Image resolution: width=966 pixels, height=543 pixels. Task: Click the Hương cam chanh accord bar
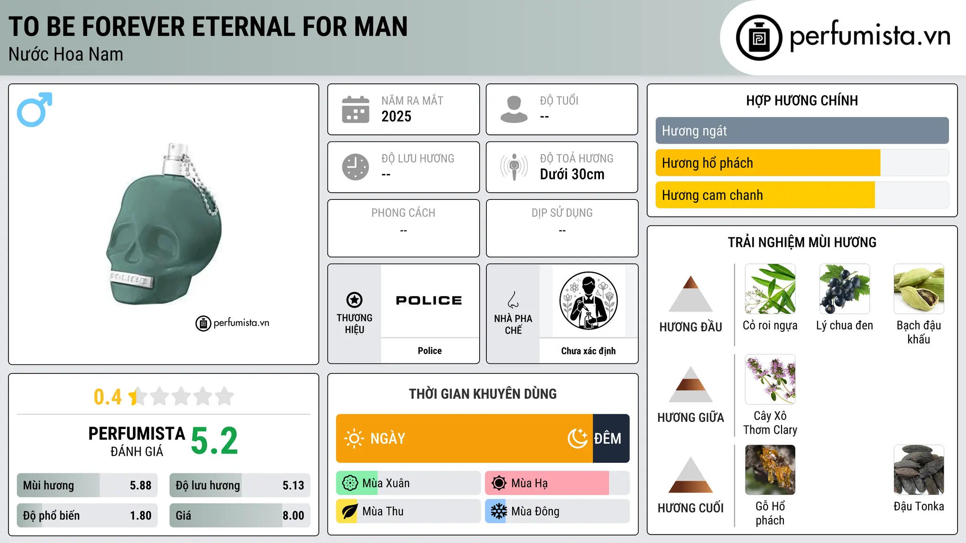tap(802, 195)
